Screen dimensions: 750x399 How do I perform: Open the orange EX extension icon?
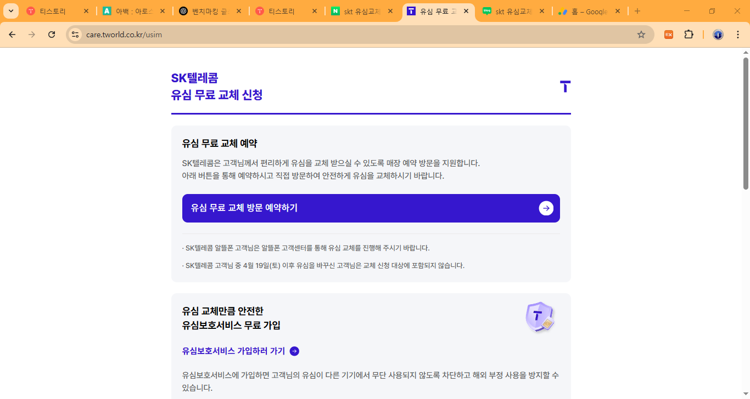click(x=669, y=35)
